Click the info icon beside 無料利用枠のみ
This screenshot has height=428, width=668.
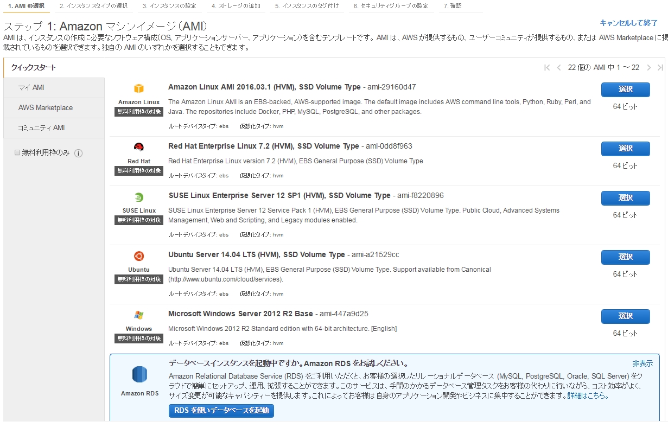coord(78,154)
